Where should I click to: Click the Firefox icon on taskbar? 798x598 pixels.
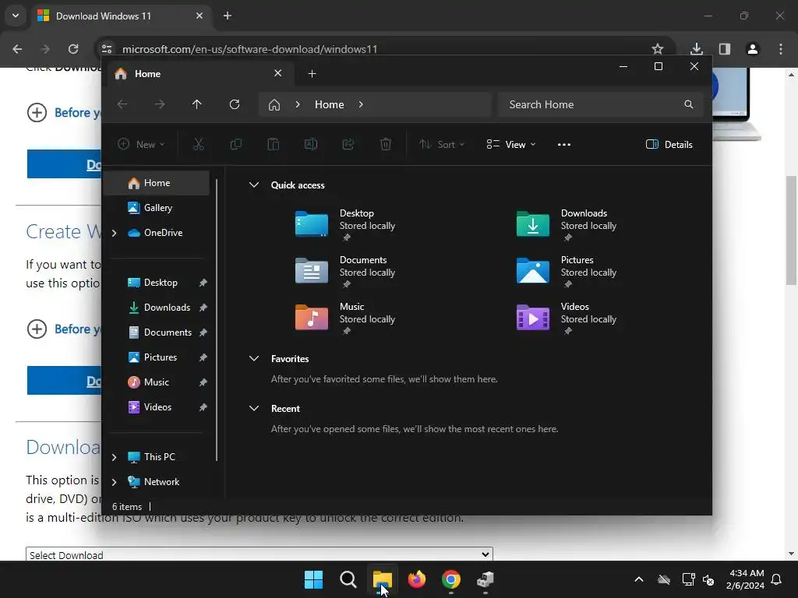click(417, 579)
